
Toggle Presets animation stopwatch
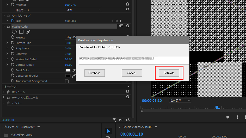pos(13,37)
